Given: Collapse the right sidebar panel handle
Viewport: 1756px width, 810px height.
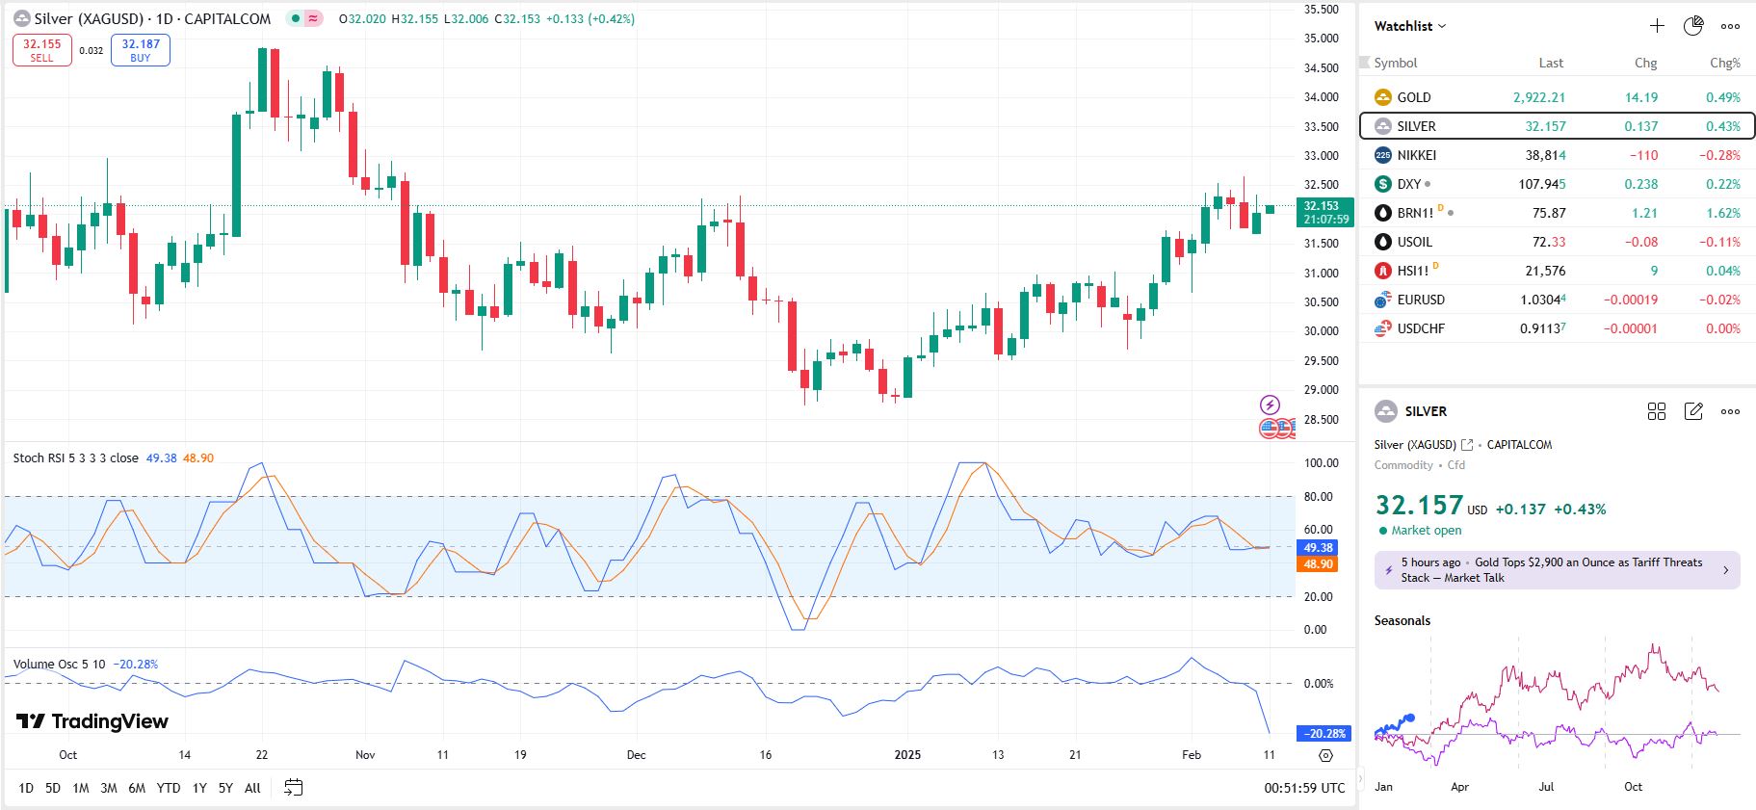Looking at the screenshot, I should click(1360, 777).
